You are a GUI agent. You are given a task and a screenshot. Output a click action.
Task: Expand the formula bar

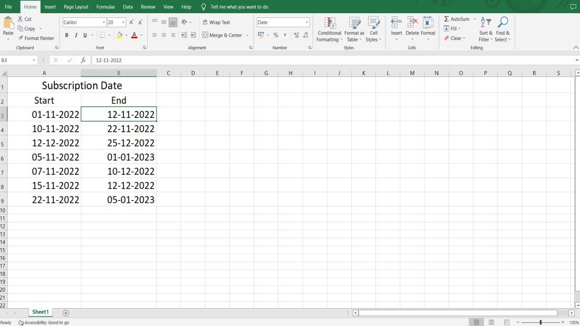click(577, 60)
